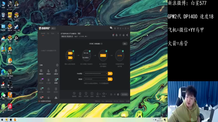
Task: Open the Recycle Bin on the desktop
Action: (x=3, y=16)
